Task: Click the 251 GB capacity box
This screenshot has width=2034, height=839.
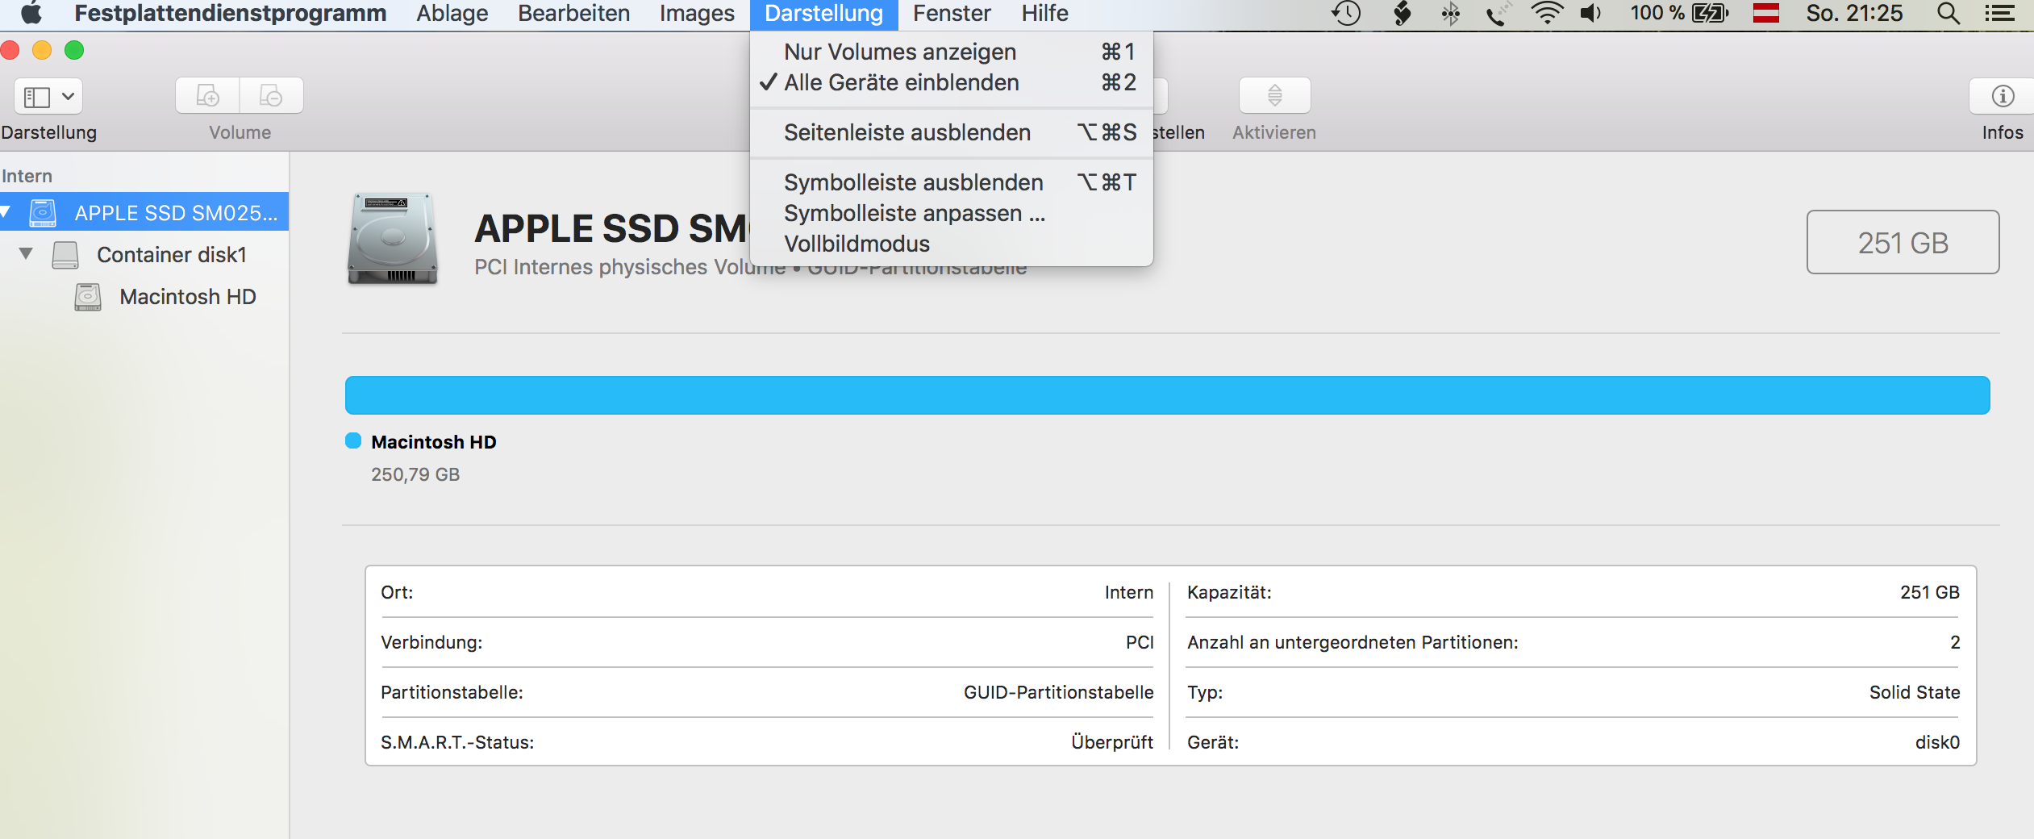Action: pyautogui.click(x=1903, y=242)
